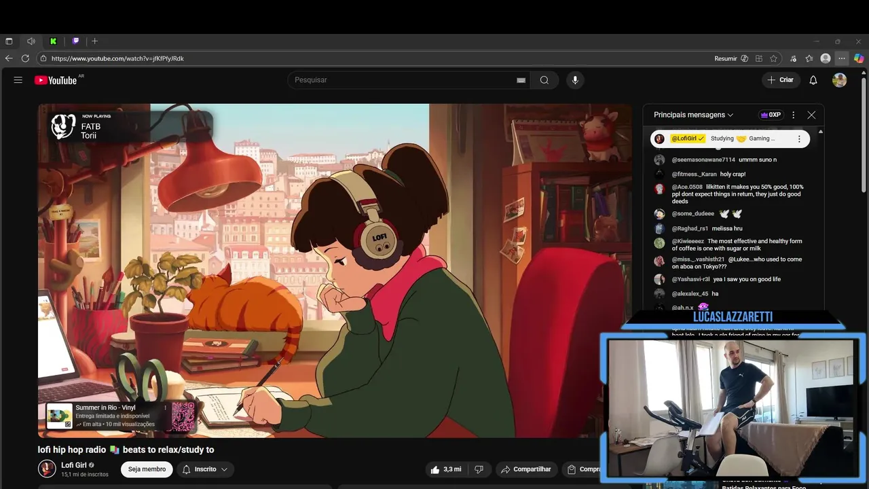Like the video with thumbs up
Screen dimensions: 869x489
click(445, 469)
